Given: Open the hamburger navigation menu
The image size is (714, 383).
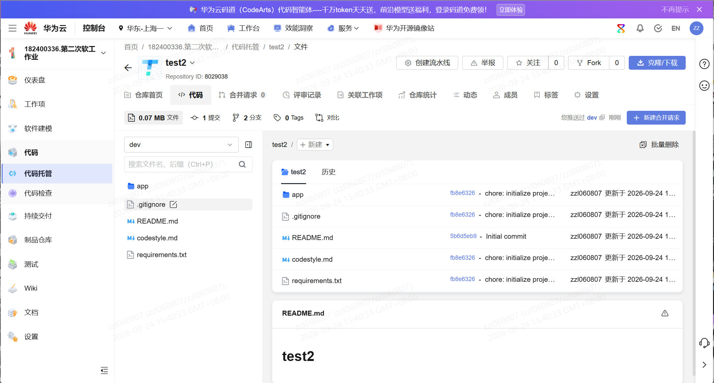Looking at the screenshot, I should pyautogui.click(x=13, y=28).
